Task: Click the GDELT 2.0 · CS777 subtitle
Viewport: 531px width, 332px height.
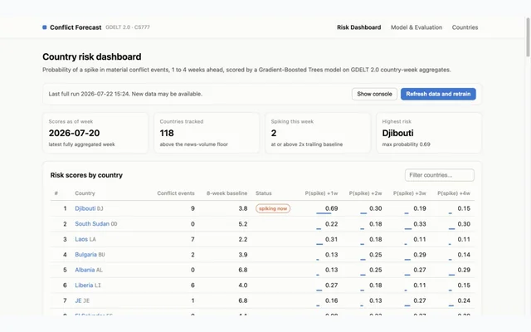Action: tap(128, 27)
